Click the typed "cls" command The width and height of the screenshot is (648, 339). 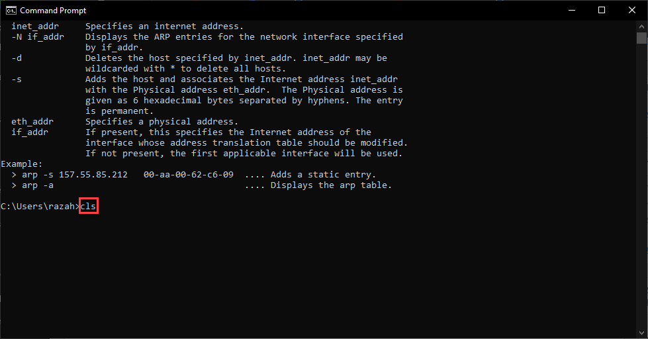click(x=89, y=207)
